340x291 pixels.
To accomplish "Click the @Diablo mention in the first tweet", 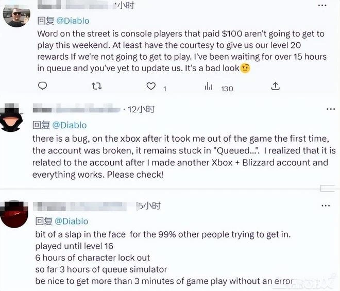I will click(x=71, y=21).
